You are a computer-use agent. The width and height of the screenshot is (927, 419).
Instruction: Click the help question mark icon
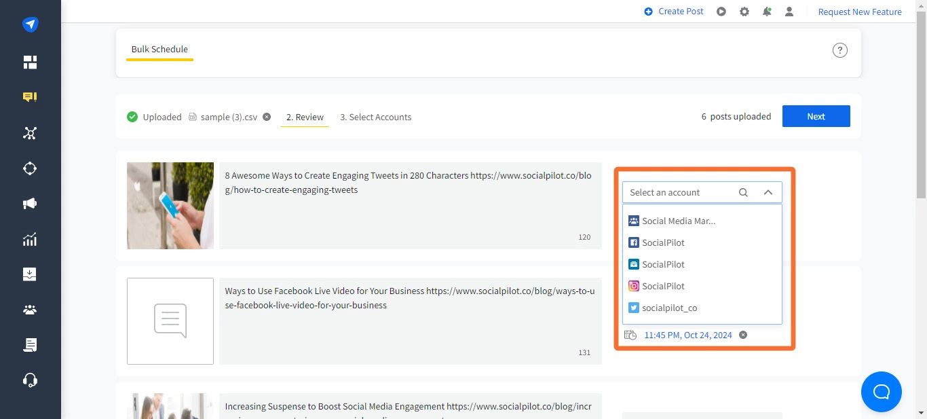tap(840, 50)
